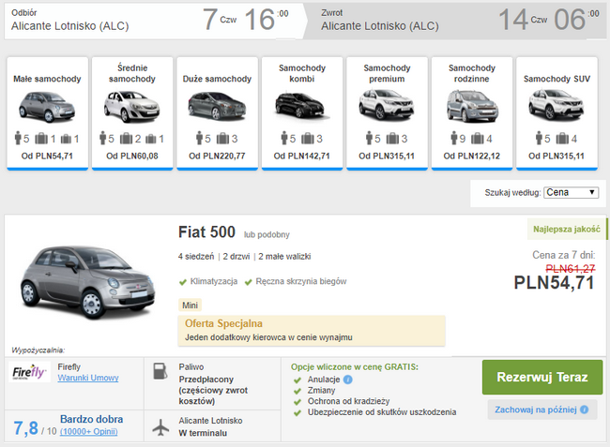Screen dimensions: 610x447
Task: Click the Firefly supplier logo
Action: pyautogui.click(x=29, y=373)
